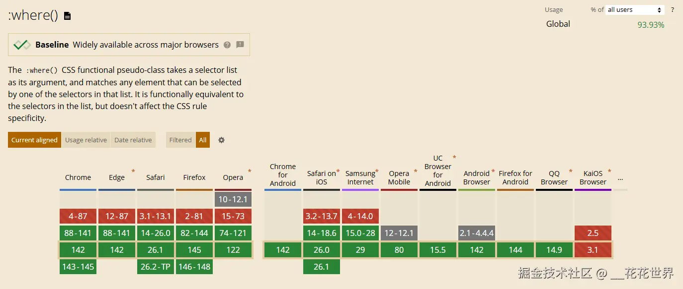Viewport: 683px width, 289px height.
Task: Click the Chrome for Android header
Action: tap(283, 175)
